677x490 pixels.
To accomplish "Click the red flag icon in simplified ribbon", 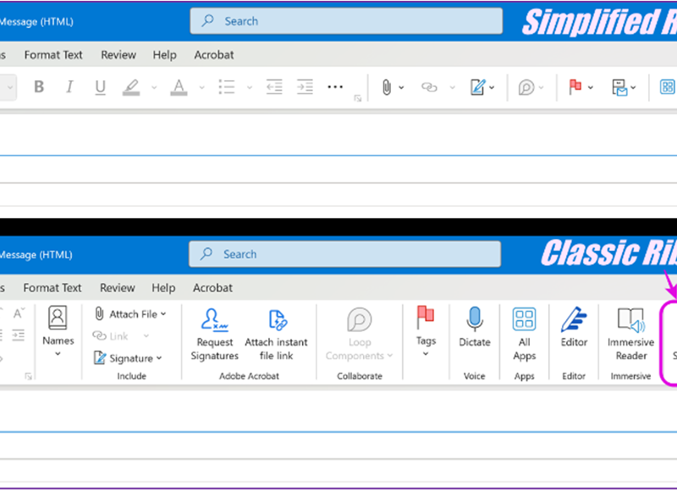I will [x=575, y=87].
